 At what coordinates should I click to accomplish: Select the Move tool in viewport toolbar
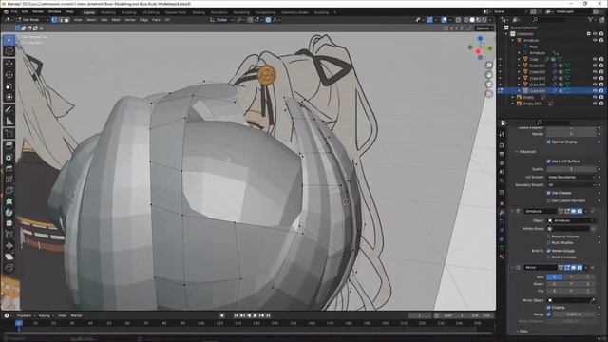pyautogui.click(x=9, y=64)
